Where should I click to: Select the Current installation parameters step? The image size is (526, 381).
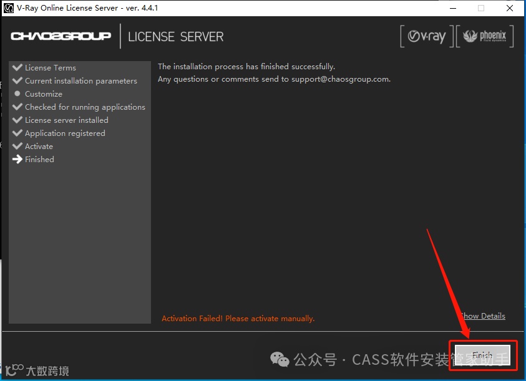tap(81, 81)
